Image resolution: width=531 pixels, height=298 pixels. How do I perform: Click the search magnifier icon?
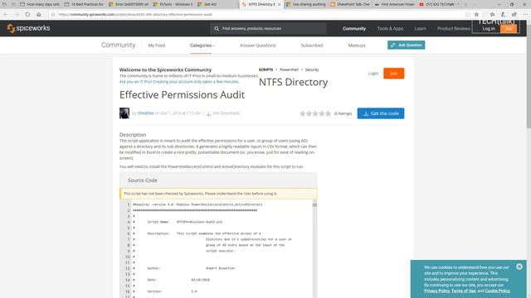(x=217, y=29)
